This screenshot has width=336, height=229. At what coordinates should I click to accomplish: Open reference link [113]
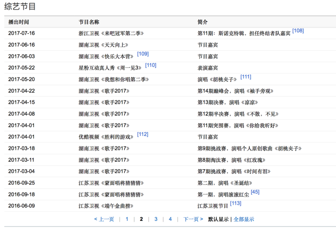click(x=236, y=203)
